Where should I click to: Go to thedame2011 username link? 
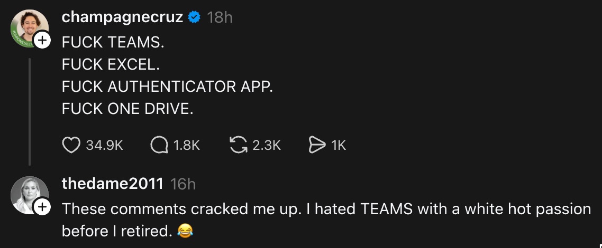[x=112, y=184]
